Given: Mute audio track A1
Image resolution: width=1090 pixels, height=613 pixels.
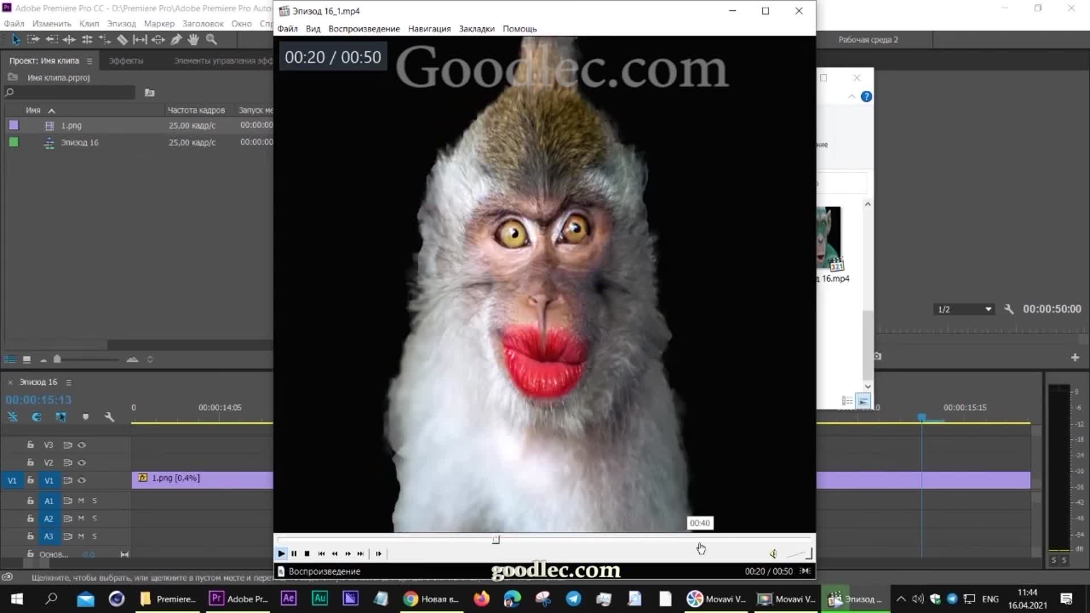Looking at the screenshot, I should tap(81, 501).
